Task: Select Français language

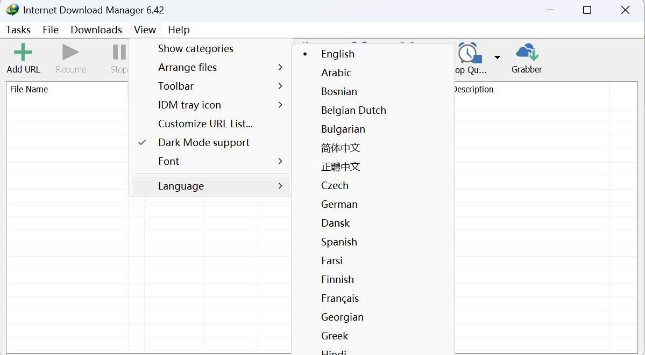Action: [373, 298]
